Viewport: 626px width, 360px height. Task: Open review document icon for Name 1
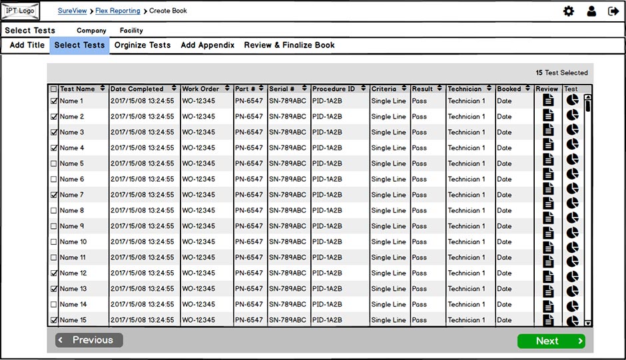pos(548,100)
